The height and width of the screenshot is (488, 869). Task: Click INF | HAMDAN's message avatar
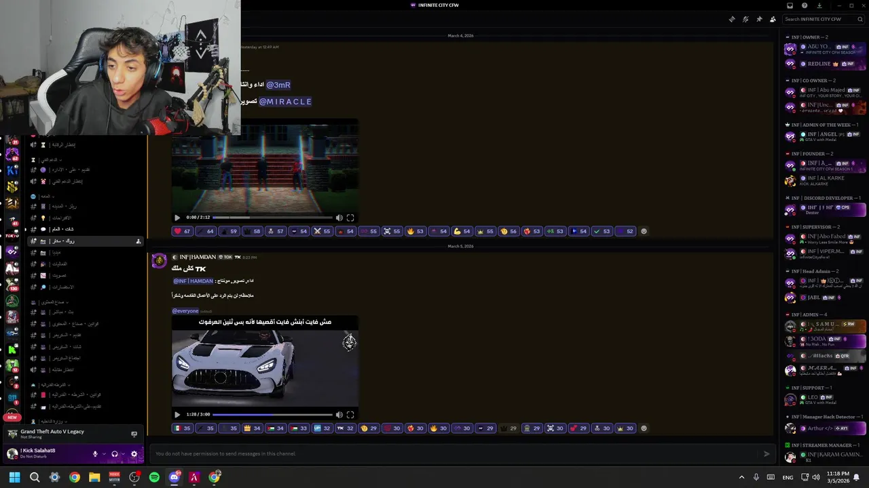tap(160, 262)
